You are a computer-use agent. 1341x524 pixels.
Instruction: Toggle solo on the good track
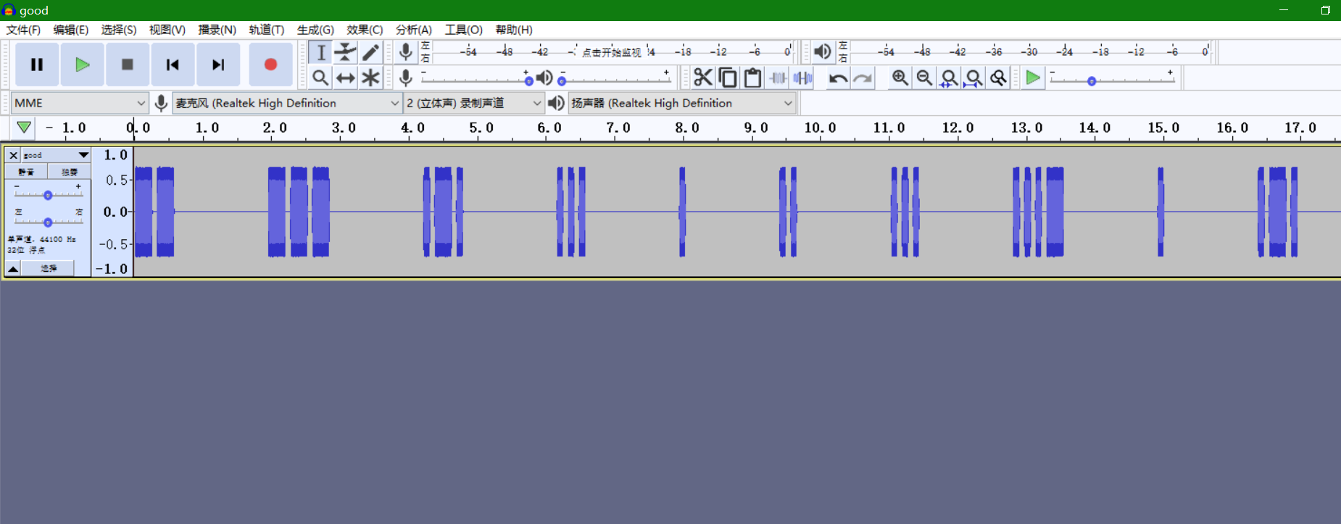[69, 172]
